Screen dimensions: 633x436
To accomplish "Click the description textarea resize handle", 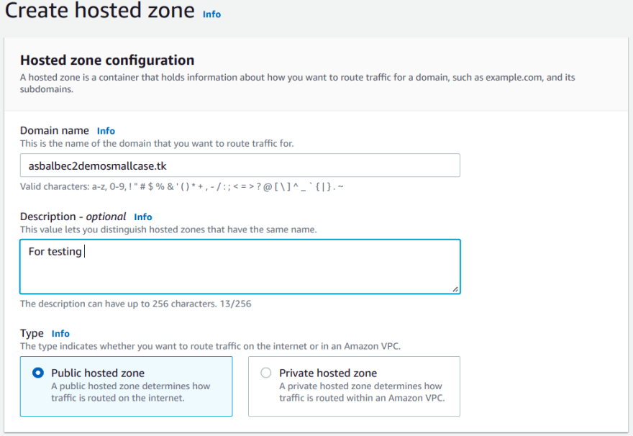I will [455, 289].
